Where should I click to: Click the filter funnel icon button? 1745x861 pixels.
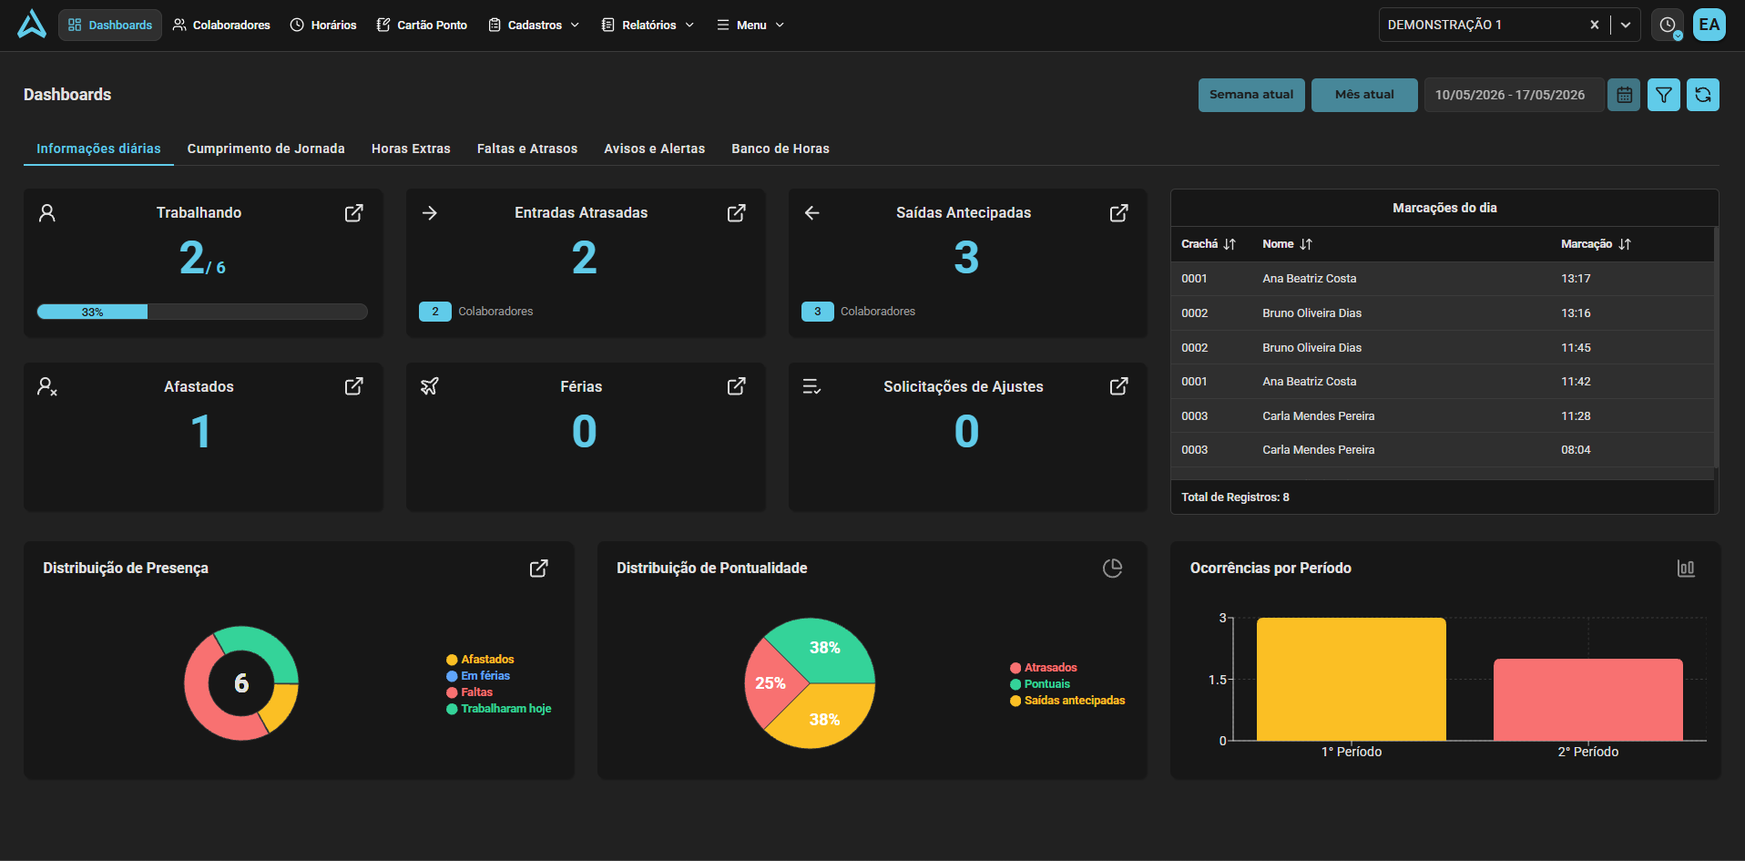pyautogui.click(x=1664, y=95)
